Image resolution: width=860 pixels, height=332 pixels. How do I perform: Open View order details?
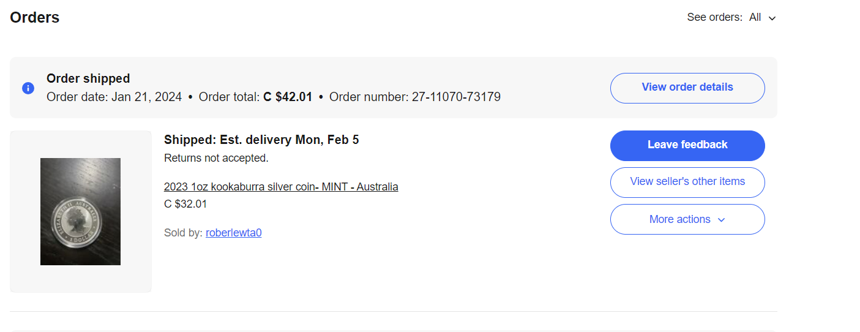click(687, 88)
